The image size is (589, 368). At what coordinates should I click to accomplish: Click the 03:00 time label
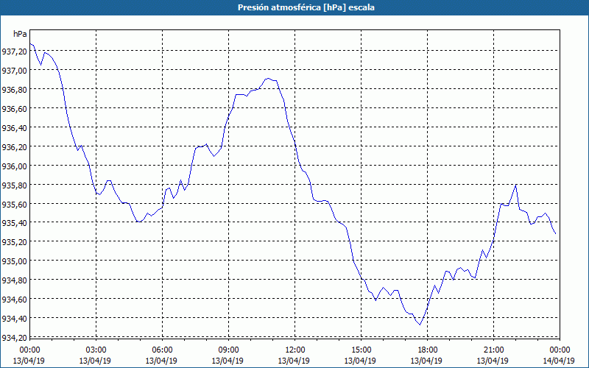pos(96,350)
